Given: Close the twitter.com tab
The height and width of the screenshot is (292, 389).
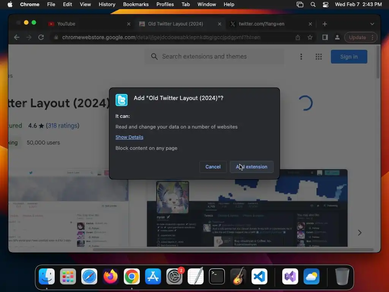Looking at the screenshot, I should pyautogui.click(x=310, y=24).
